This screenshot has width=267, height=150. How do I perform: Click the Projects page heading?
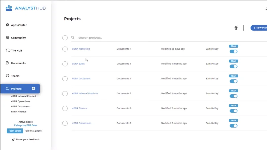72,19
